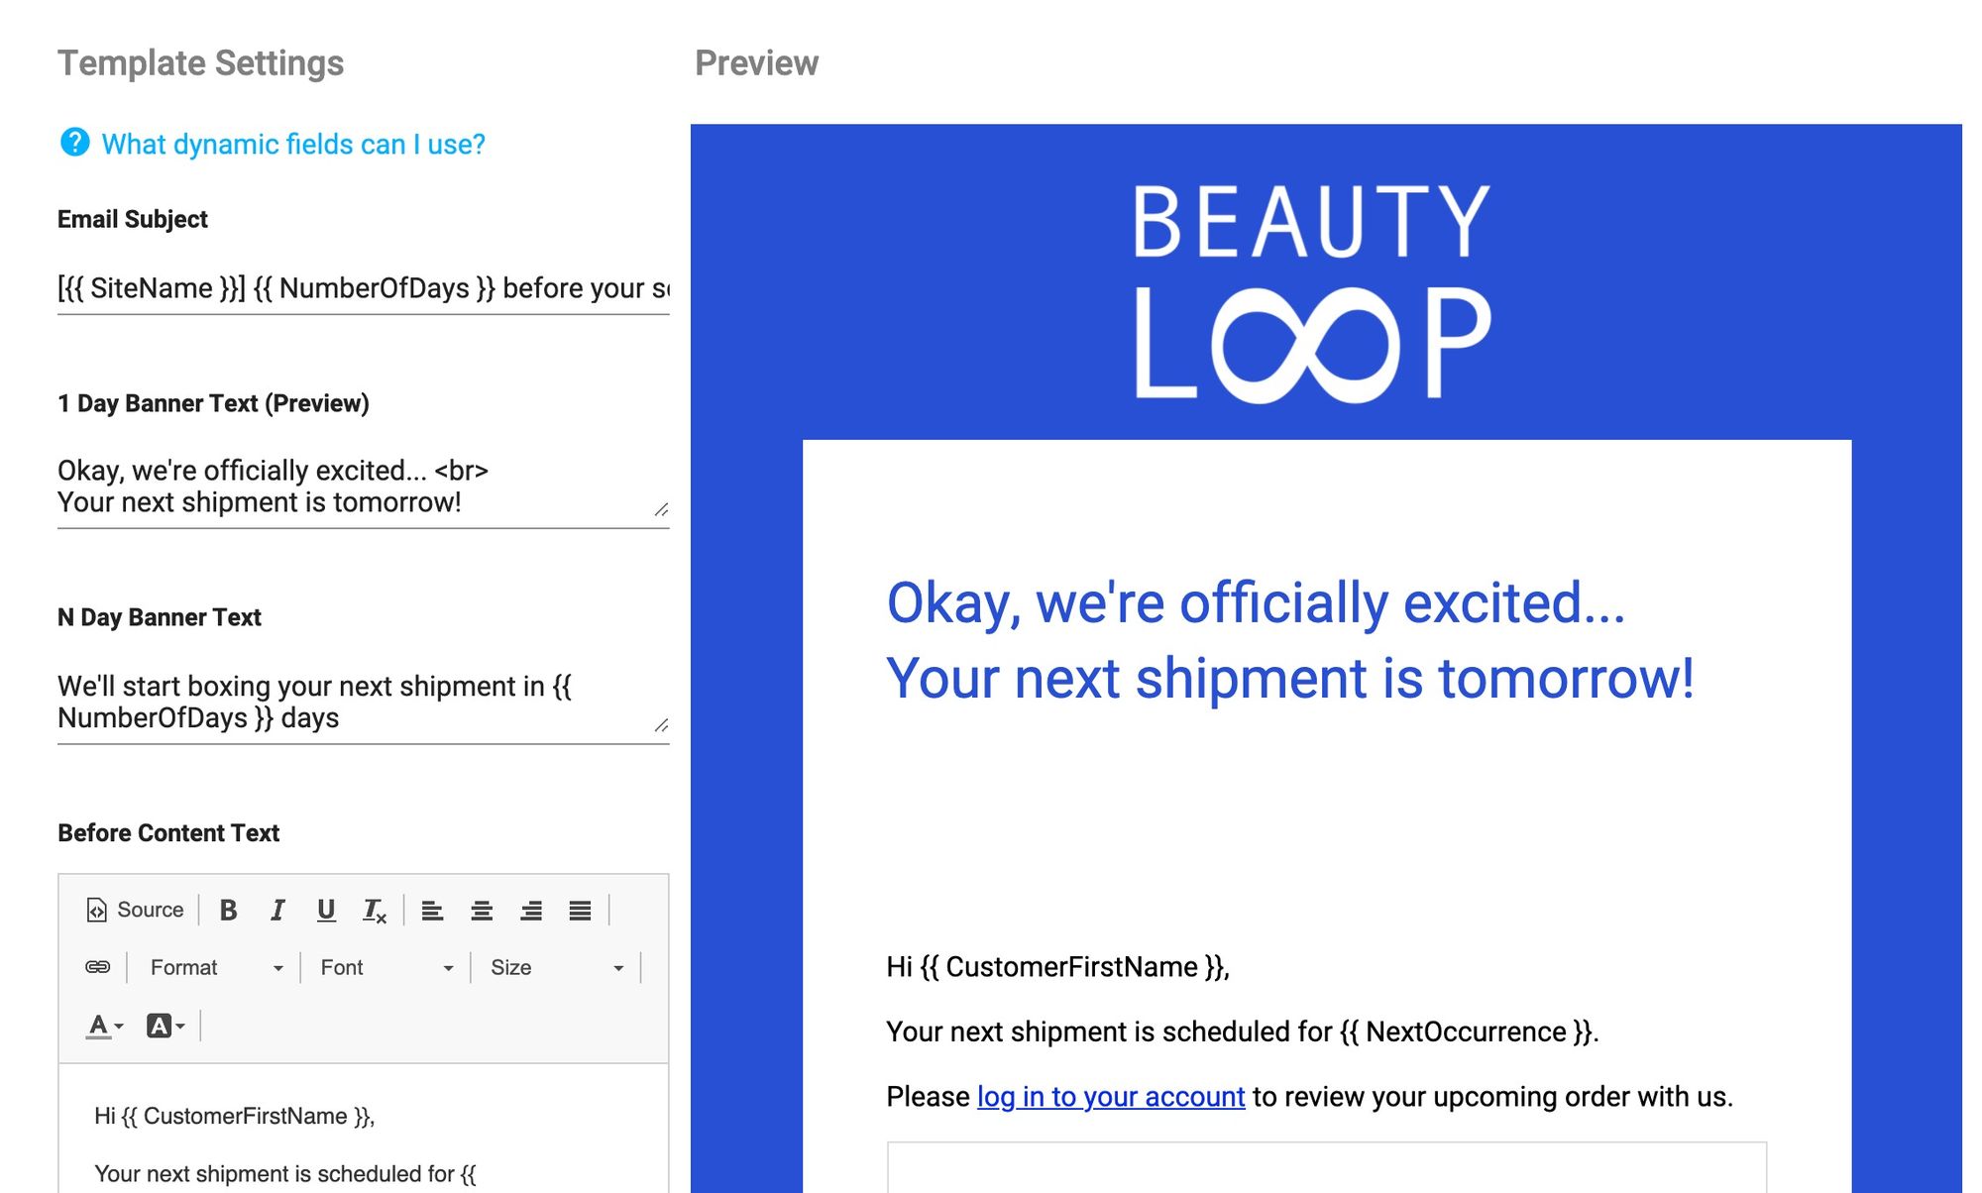Center align the editor text
This screenshot has width=1982, height=1193.
[482, 910]
